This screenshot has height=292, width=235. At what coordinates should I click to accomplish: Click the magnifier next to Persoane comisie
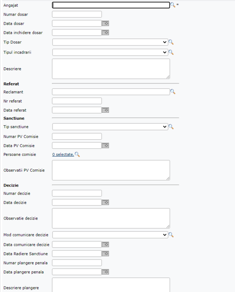(77, 155)
